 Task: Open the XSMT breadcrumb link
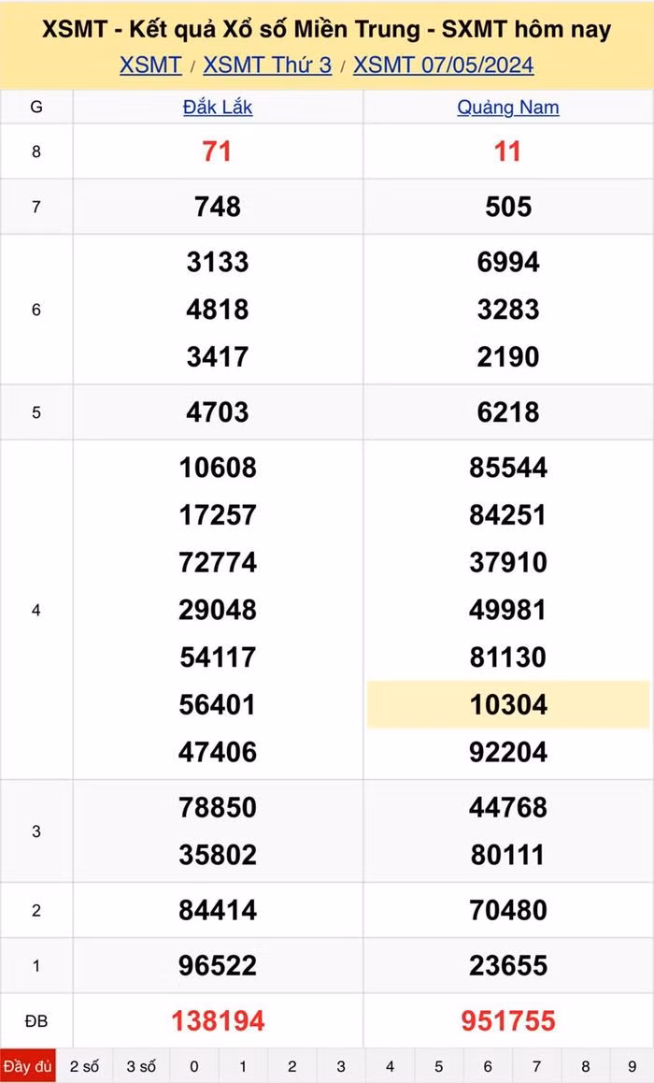150,65
